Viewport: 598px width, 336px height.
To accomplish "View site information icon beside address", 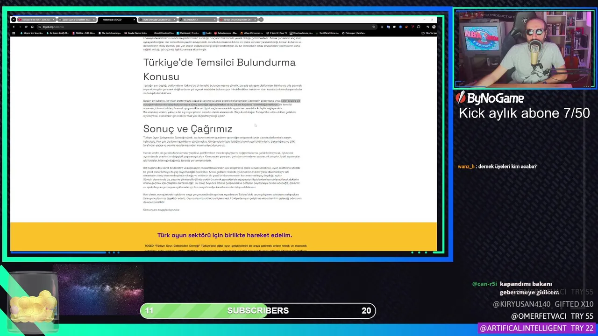I will (40, 27).
